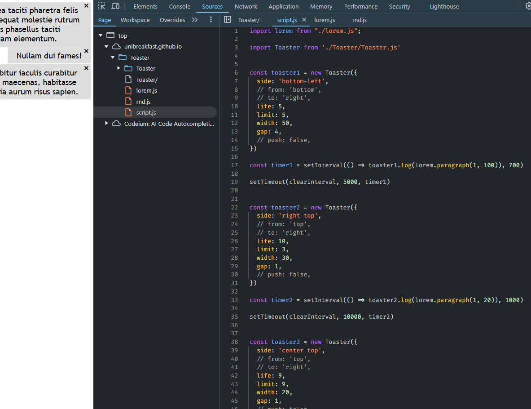
Task: Open rnd.js in the file tree
Action: tap(143, 102)
